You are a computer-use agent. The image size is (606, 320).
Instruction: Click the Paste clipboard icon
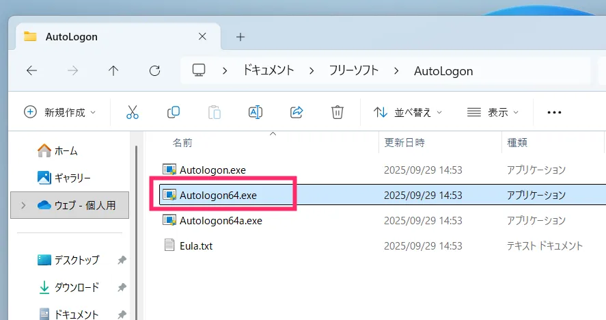coord(215,112)
